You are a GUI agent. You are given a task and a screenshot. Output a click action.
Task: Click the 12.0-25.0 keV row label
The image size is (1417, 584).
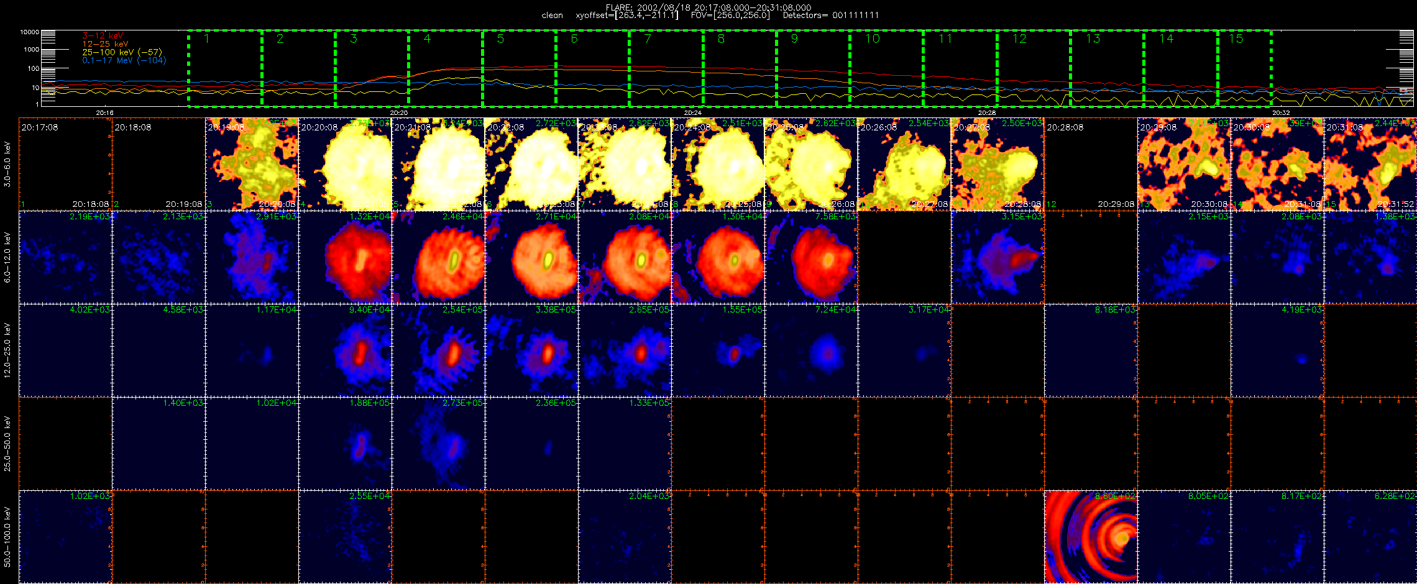pos(7,350)
